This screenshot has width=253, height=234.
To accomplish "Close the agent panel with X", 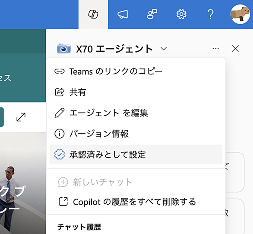I will click(x=235, y=49).
